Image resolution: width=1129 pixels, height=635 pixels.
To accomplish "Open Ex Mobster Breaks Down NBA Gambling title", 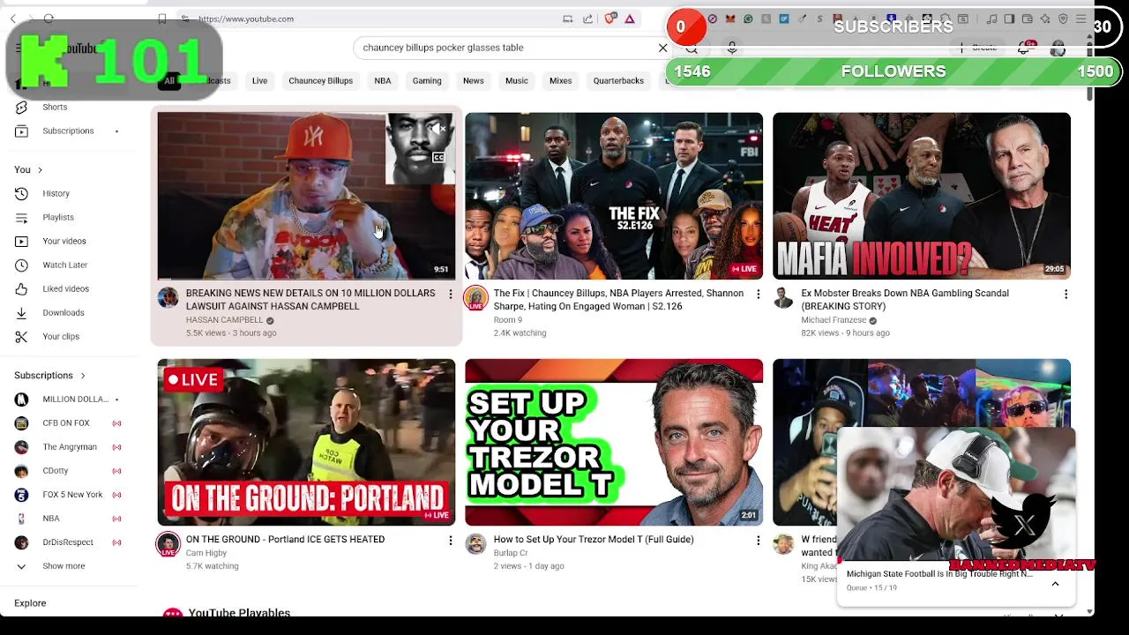I will click(905, 300).
